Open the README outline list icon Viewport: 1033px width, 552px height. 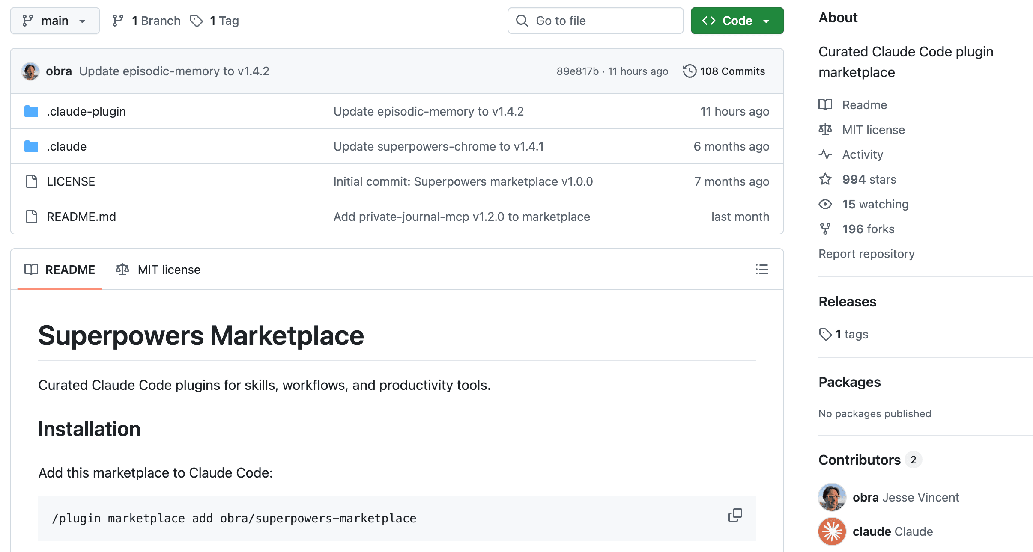pyautogui.click(x=762, y=269)
